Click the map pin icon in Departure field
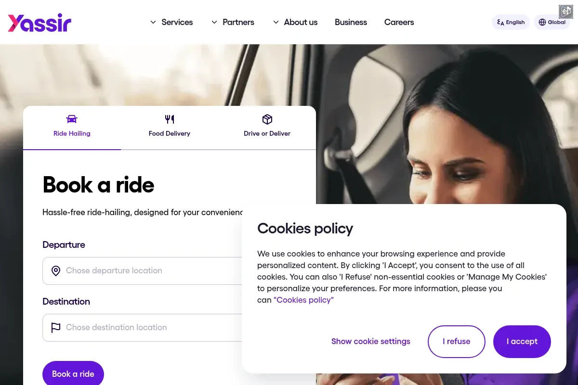 tap(56, 271)
